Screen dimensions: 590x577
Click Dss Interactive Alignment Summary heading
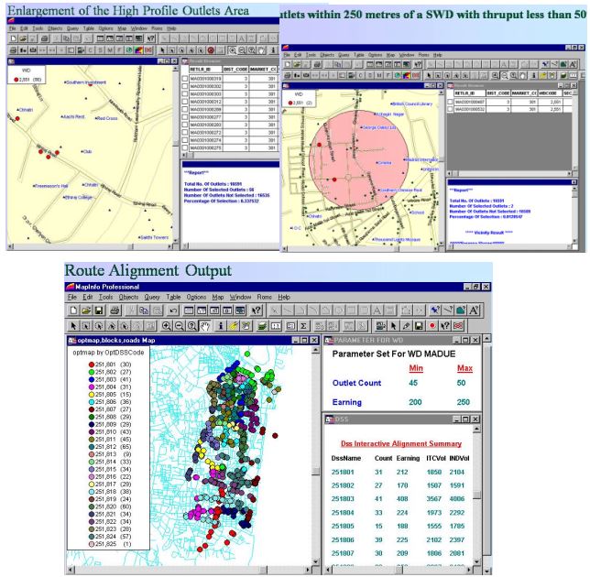coord(401,443)
